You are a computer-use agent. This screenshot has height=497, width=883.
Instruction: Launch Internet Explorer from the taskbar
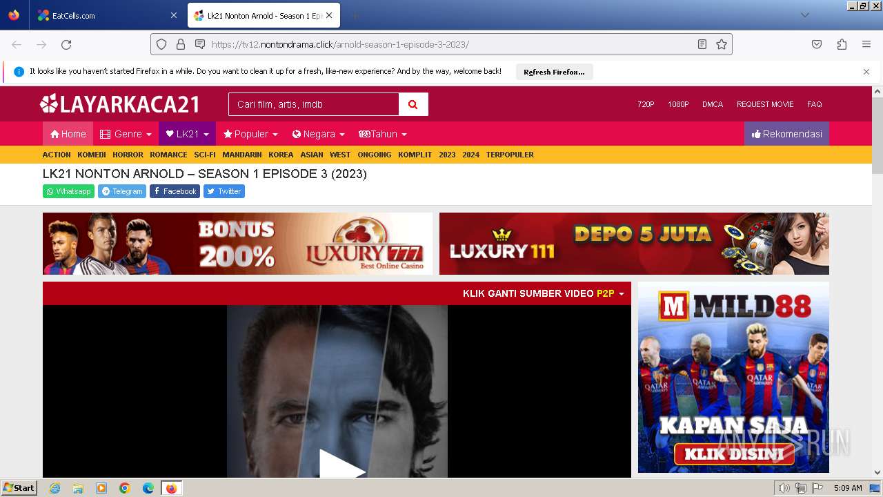point(54,488)
